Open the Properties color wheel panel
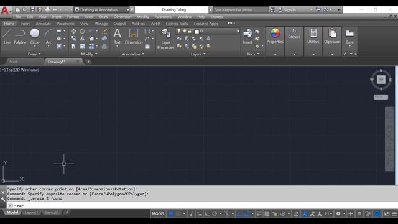Screen dimensions: 398x224 point(275,36)
